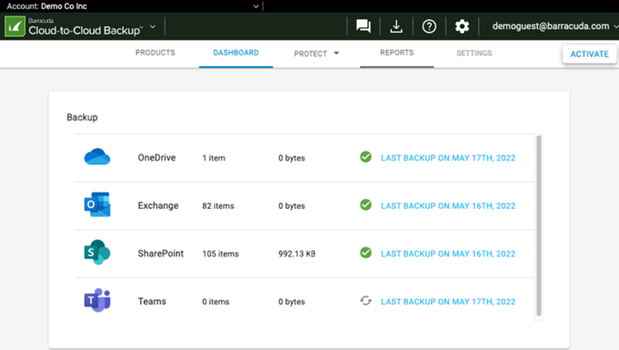
Task: Click the '1 item' count
Action: click(x=214, y=158)
